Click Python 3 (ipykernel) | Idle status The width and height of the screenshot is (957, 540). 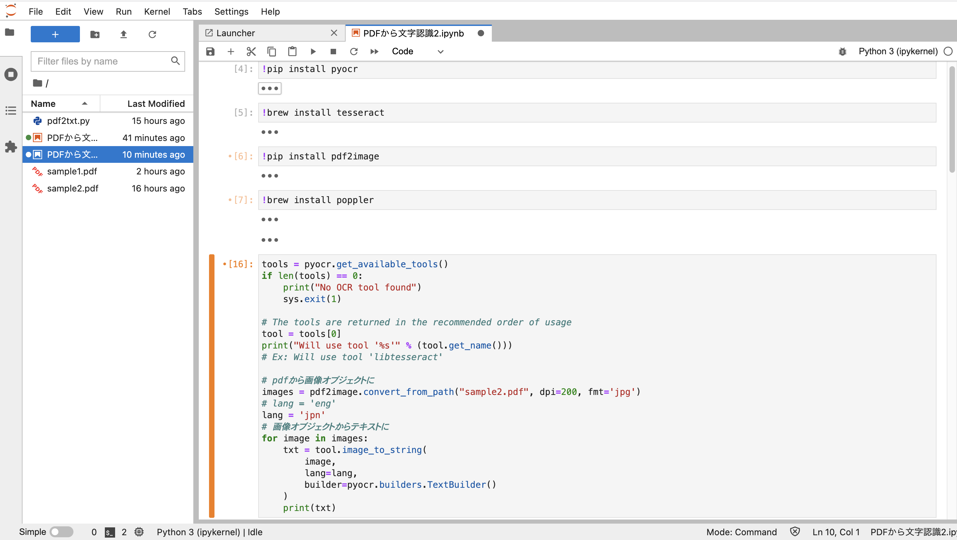(x=209, y=532)
